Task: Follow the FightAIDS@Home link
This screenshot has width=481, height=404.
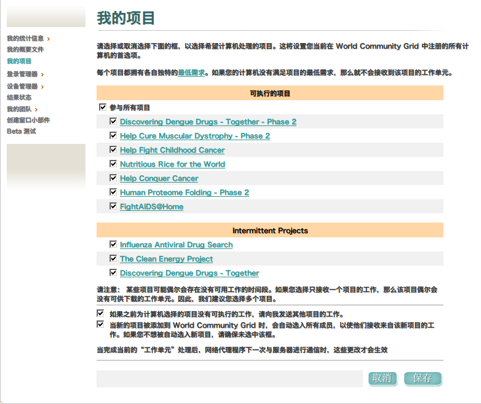Action: pyautogui.click(x=151, y=207)
